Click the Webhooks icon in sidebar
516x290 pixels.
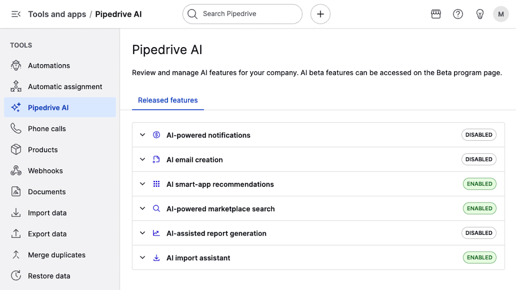(x=16, y=171)
